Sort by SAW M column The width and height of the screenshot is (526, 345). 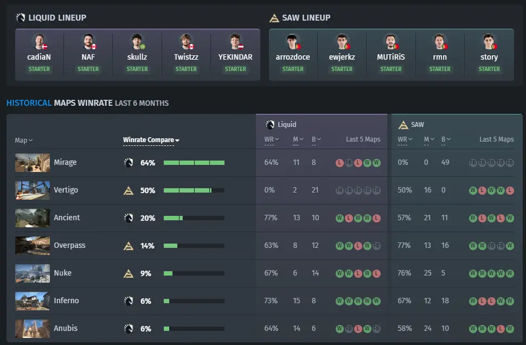click(429, 139)
